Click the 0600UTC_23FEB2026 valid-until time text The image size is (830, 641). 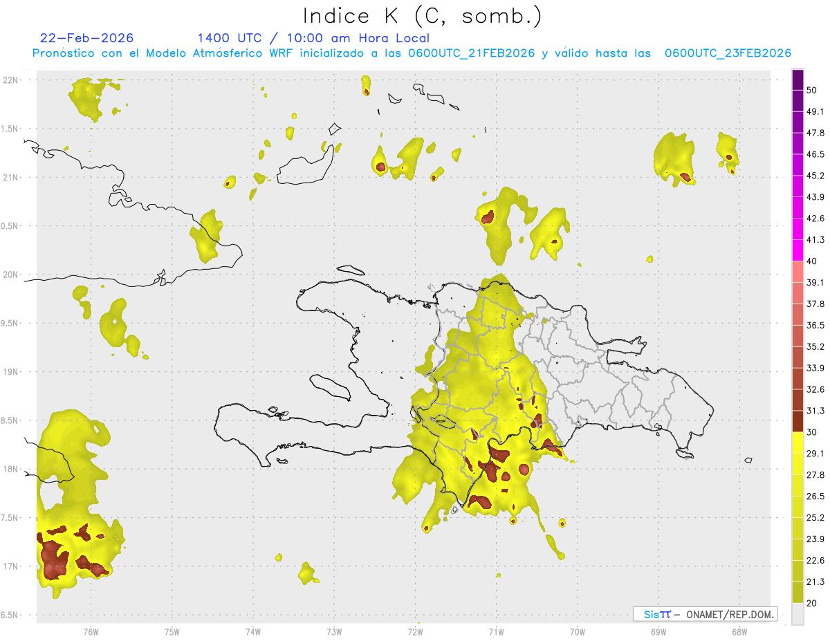click(x=728, y=53)
